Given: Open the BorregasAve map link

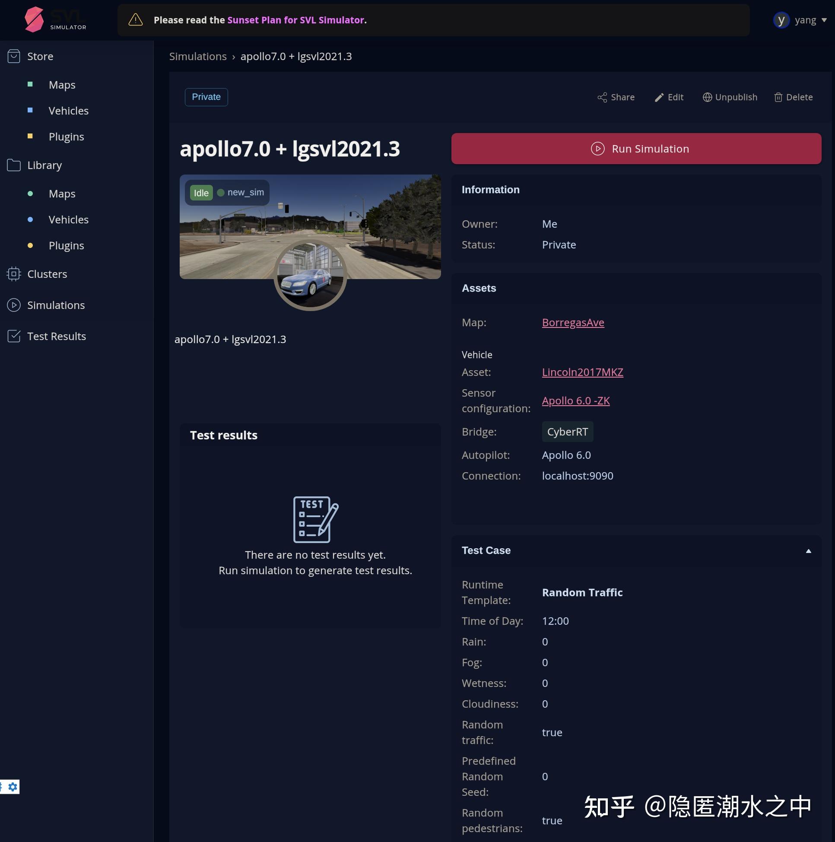Looking at the screenshot, I should click(x=573, y=322).
